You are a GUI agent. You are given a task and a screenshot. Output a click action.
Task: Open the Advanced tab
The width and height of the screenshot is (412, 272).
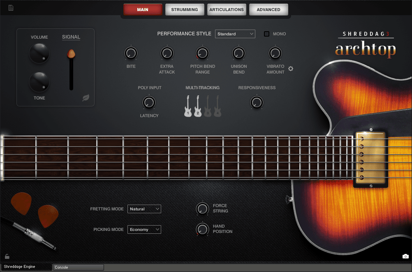point(268,9)
